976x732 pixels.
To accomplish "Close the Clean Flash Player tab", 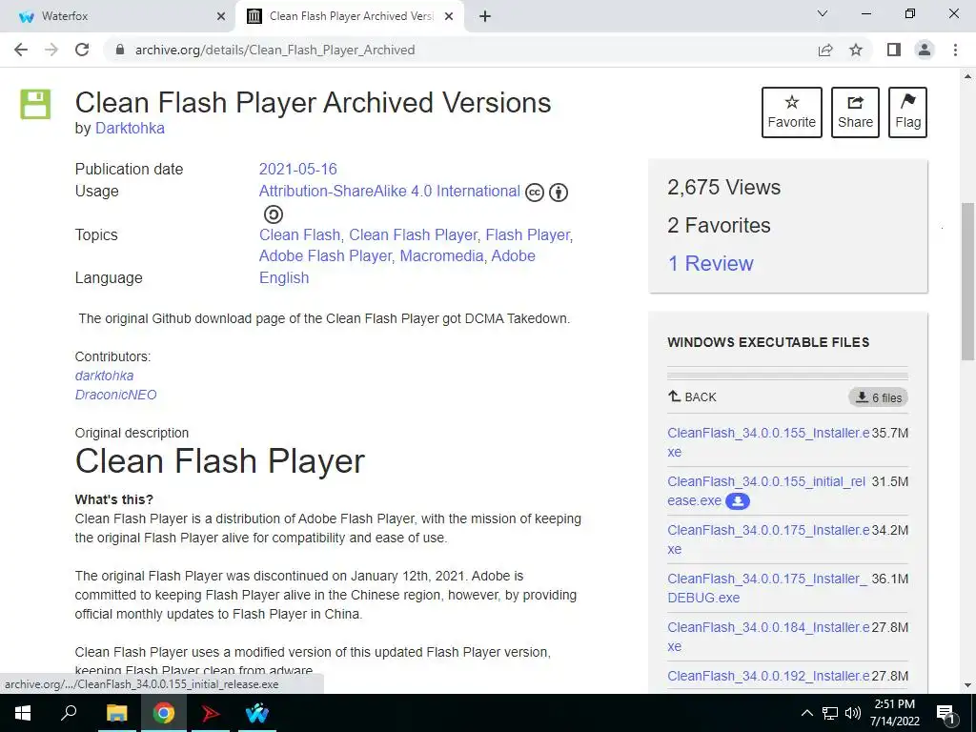I will click(449, 17).
